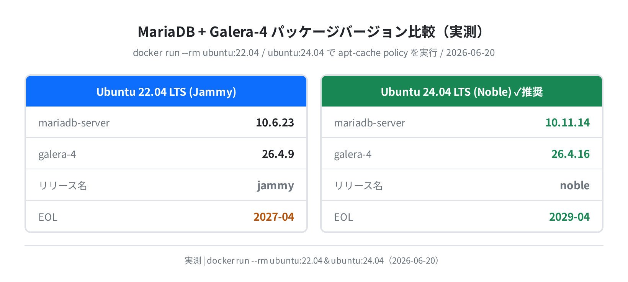Select the 10.6.23 mariadb-server version value
Image resolution: width=628 pixels, height=282 pixels.
tap(275, 123)
